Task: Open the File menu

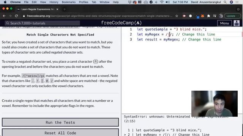Action: click(x=26, y=2)
